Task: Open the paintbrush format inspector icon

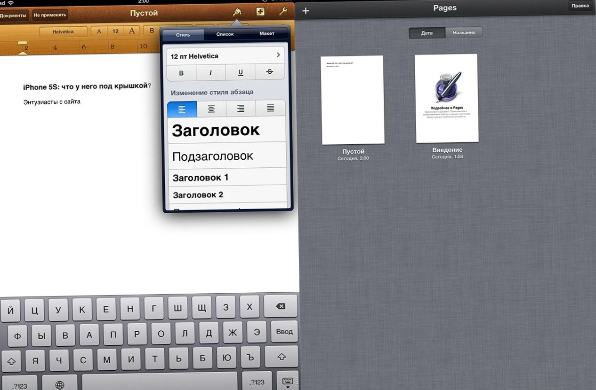Action: click(237, 12)
